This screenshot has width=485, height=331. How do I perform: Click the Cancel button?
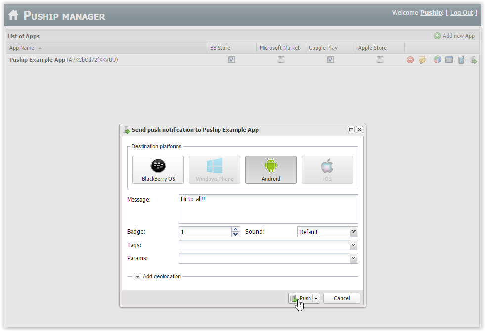click(342, 298)
